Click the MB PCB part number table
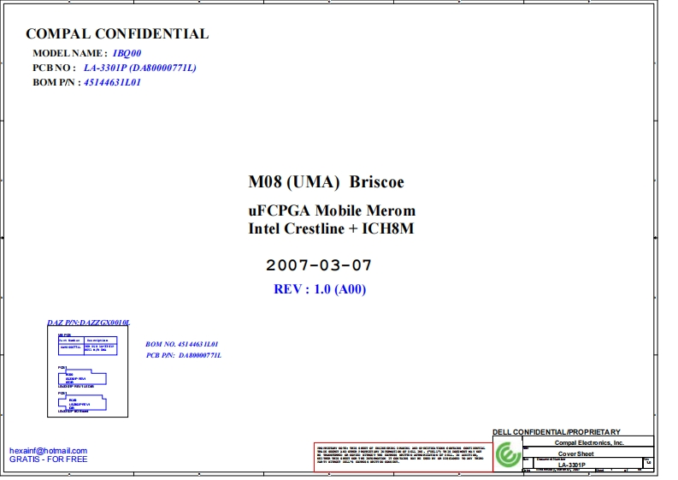This screenshot has width=678, height=480. 87,346
